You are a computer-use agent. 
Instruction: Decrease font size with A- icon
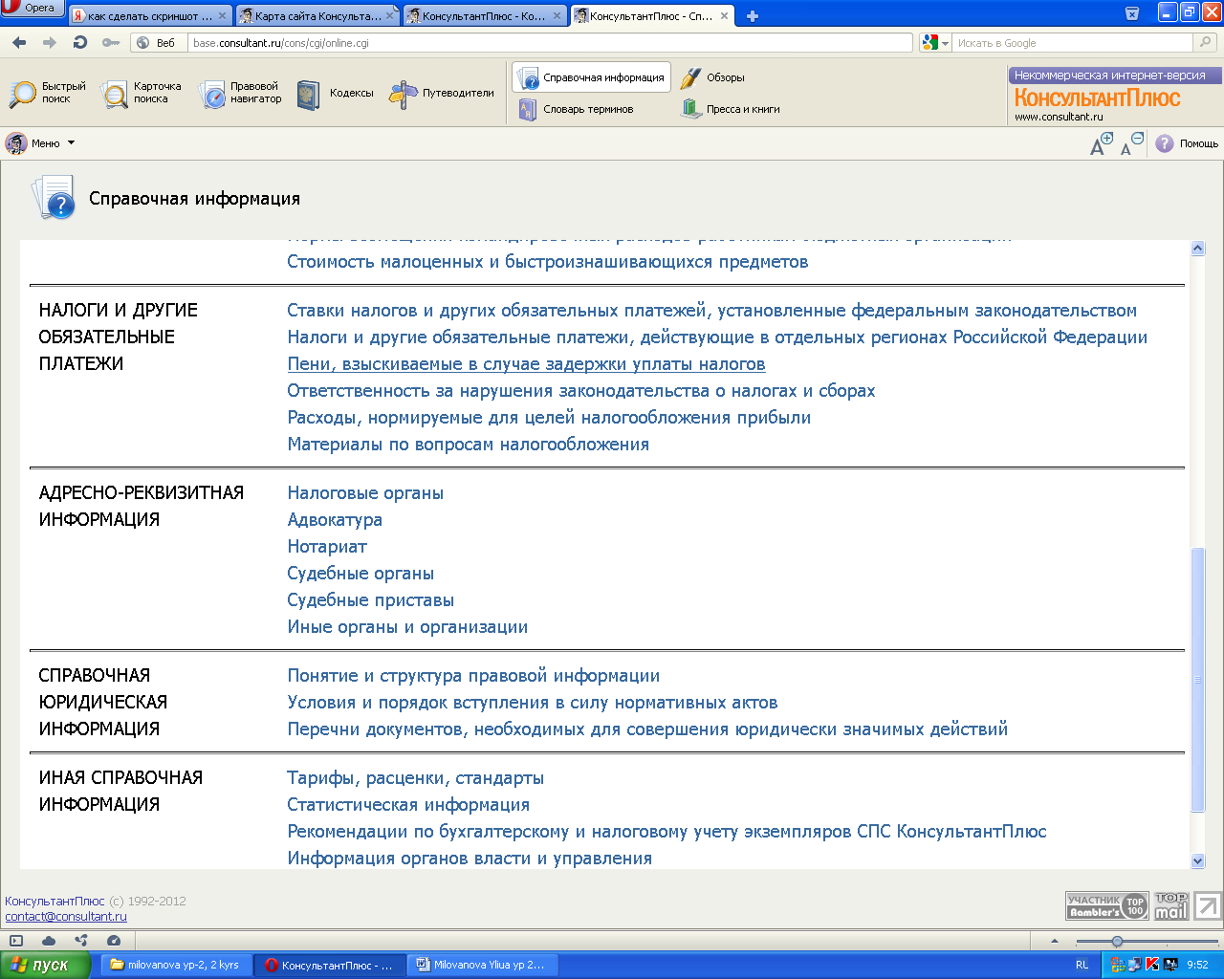point(1131,143)
